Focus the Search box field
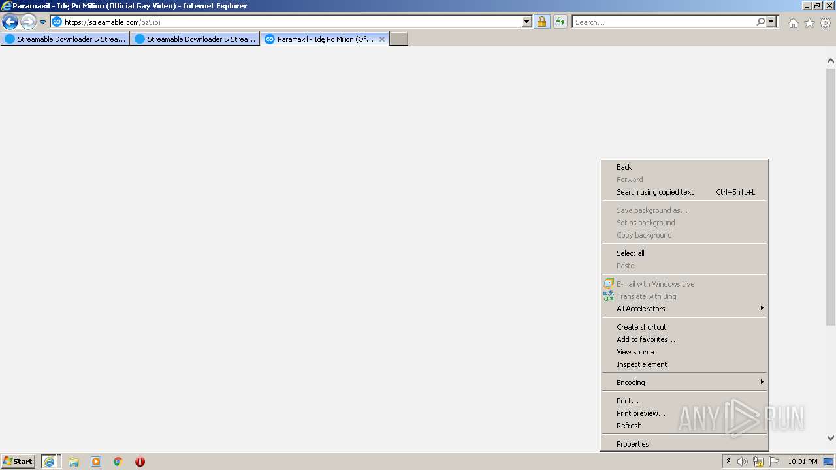This screenshot has width=836, height=470. click(664, 22)
